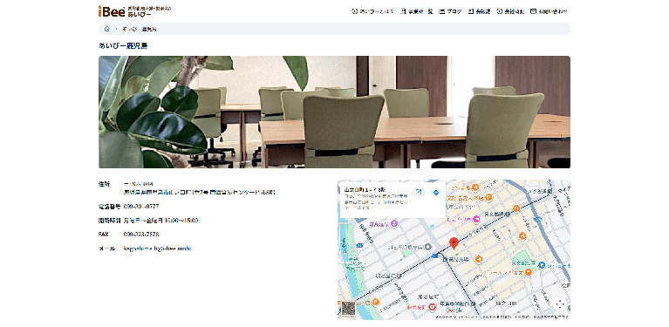This screenshot has height=327, width=669.
Task: Switch to satellite view thumbnail on map
Action: click(x=349, y=308)
